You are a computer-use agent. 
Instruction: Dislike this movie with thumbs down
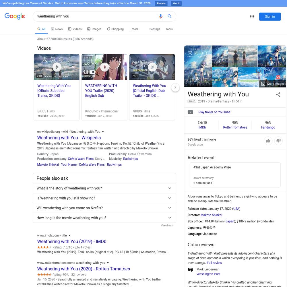pyautogui.click(x=278, y=141)
